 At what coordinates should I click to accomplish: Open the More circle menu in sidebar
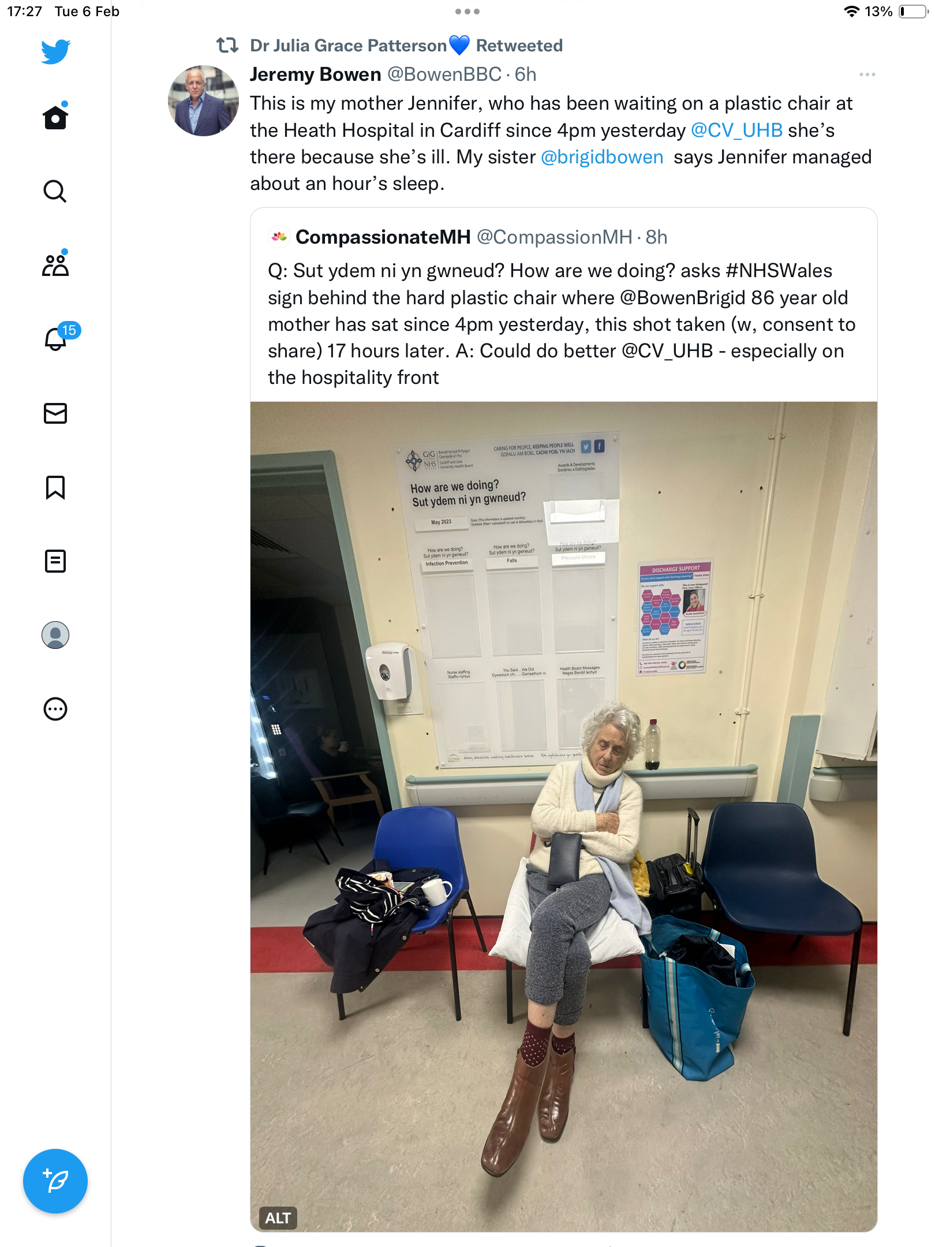pyautogui.click(x=55, y=709)
